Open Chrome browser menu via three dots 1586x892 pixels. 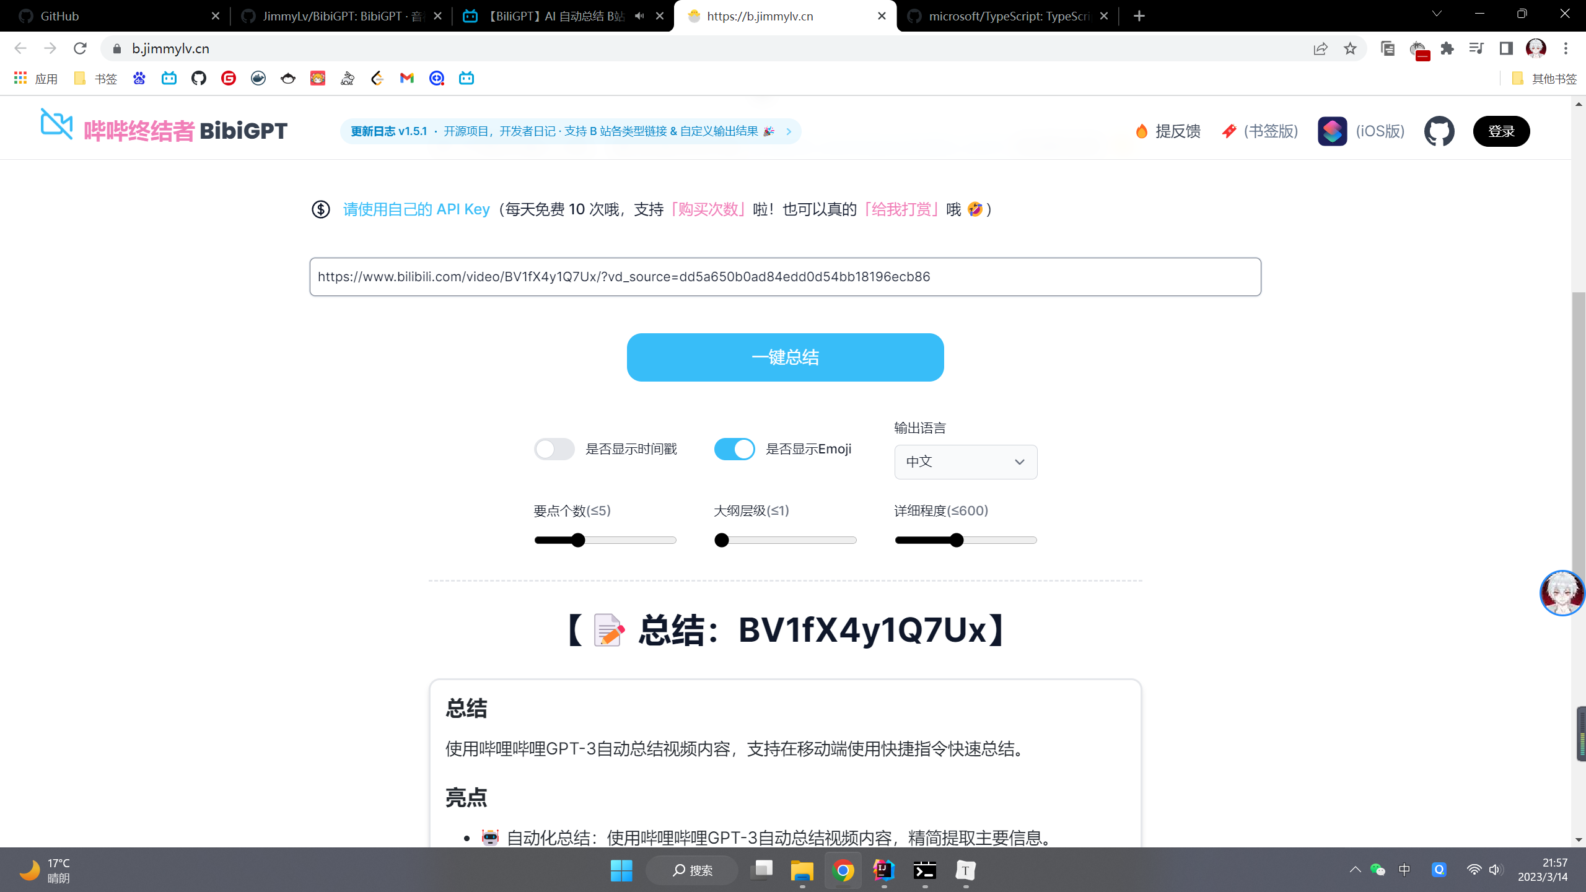click(1566, 48)
